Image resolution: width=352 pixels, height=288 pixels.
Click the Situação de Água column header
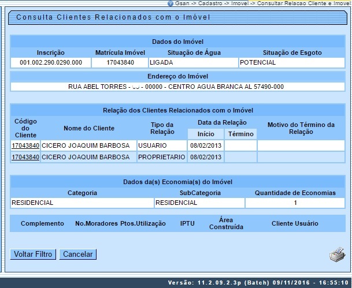click(x=194, y=53)
